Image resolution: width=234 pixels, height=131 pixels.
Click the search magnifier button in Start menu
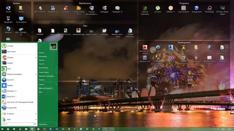pos(35,124)
